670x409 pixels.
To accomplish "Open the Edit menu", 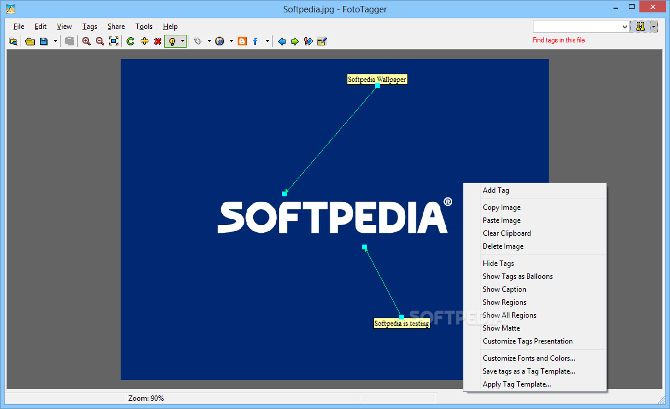I will tap(41, 27).
